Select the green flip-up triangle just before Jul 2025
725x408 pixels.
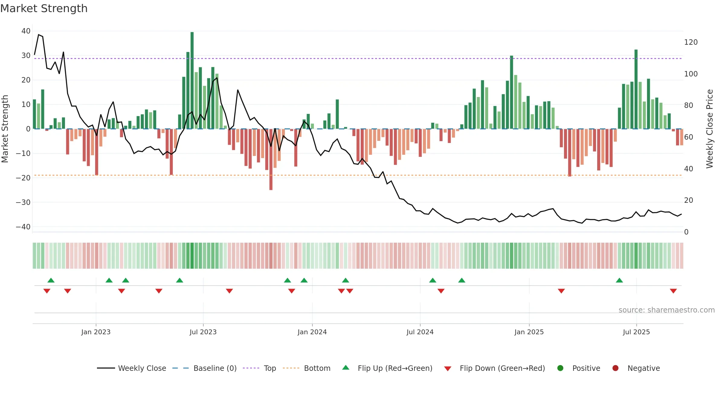[619, 280]
